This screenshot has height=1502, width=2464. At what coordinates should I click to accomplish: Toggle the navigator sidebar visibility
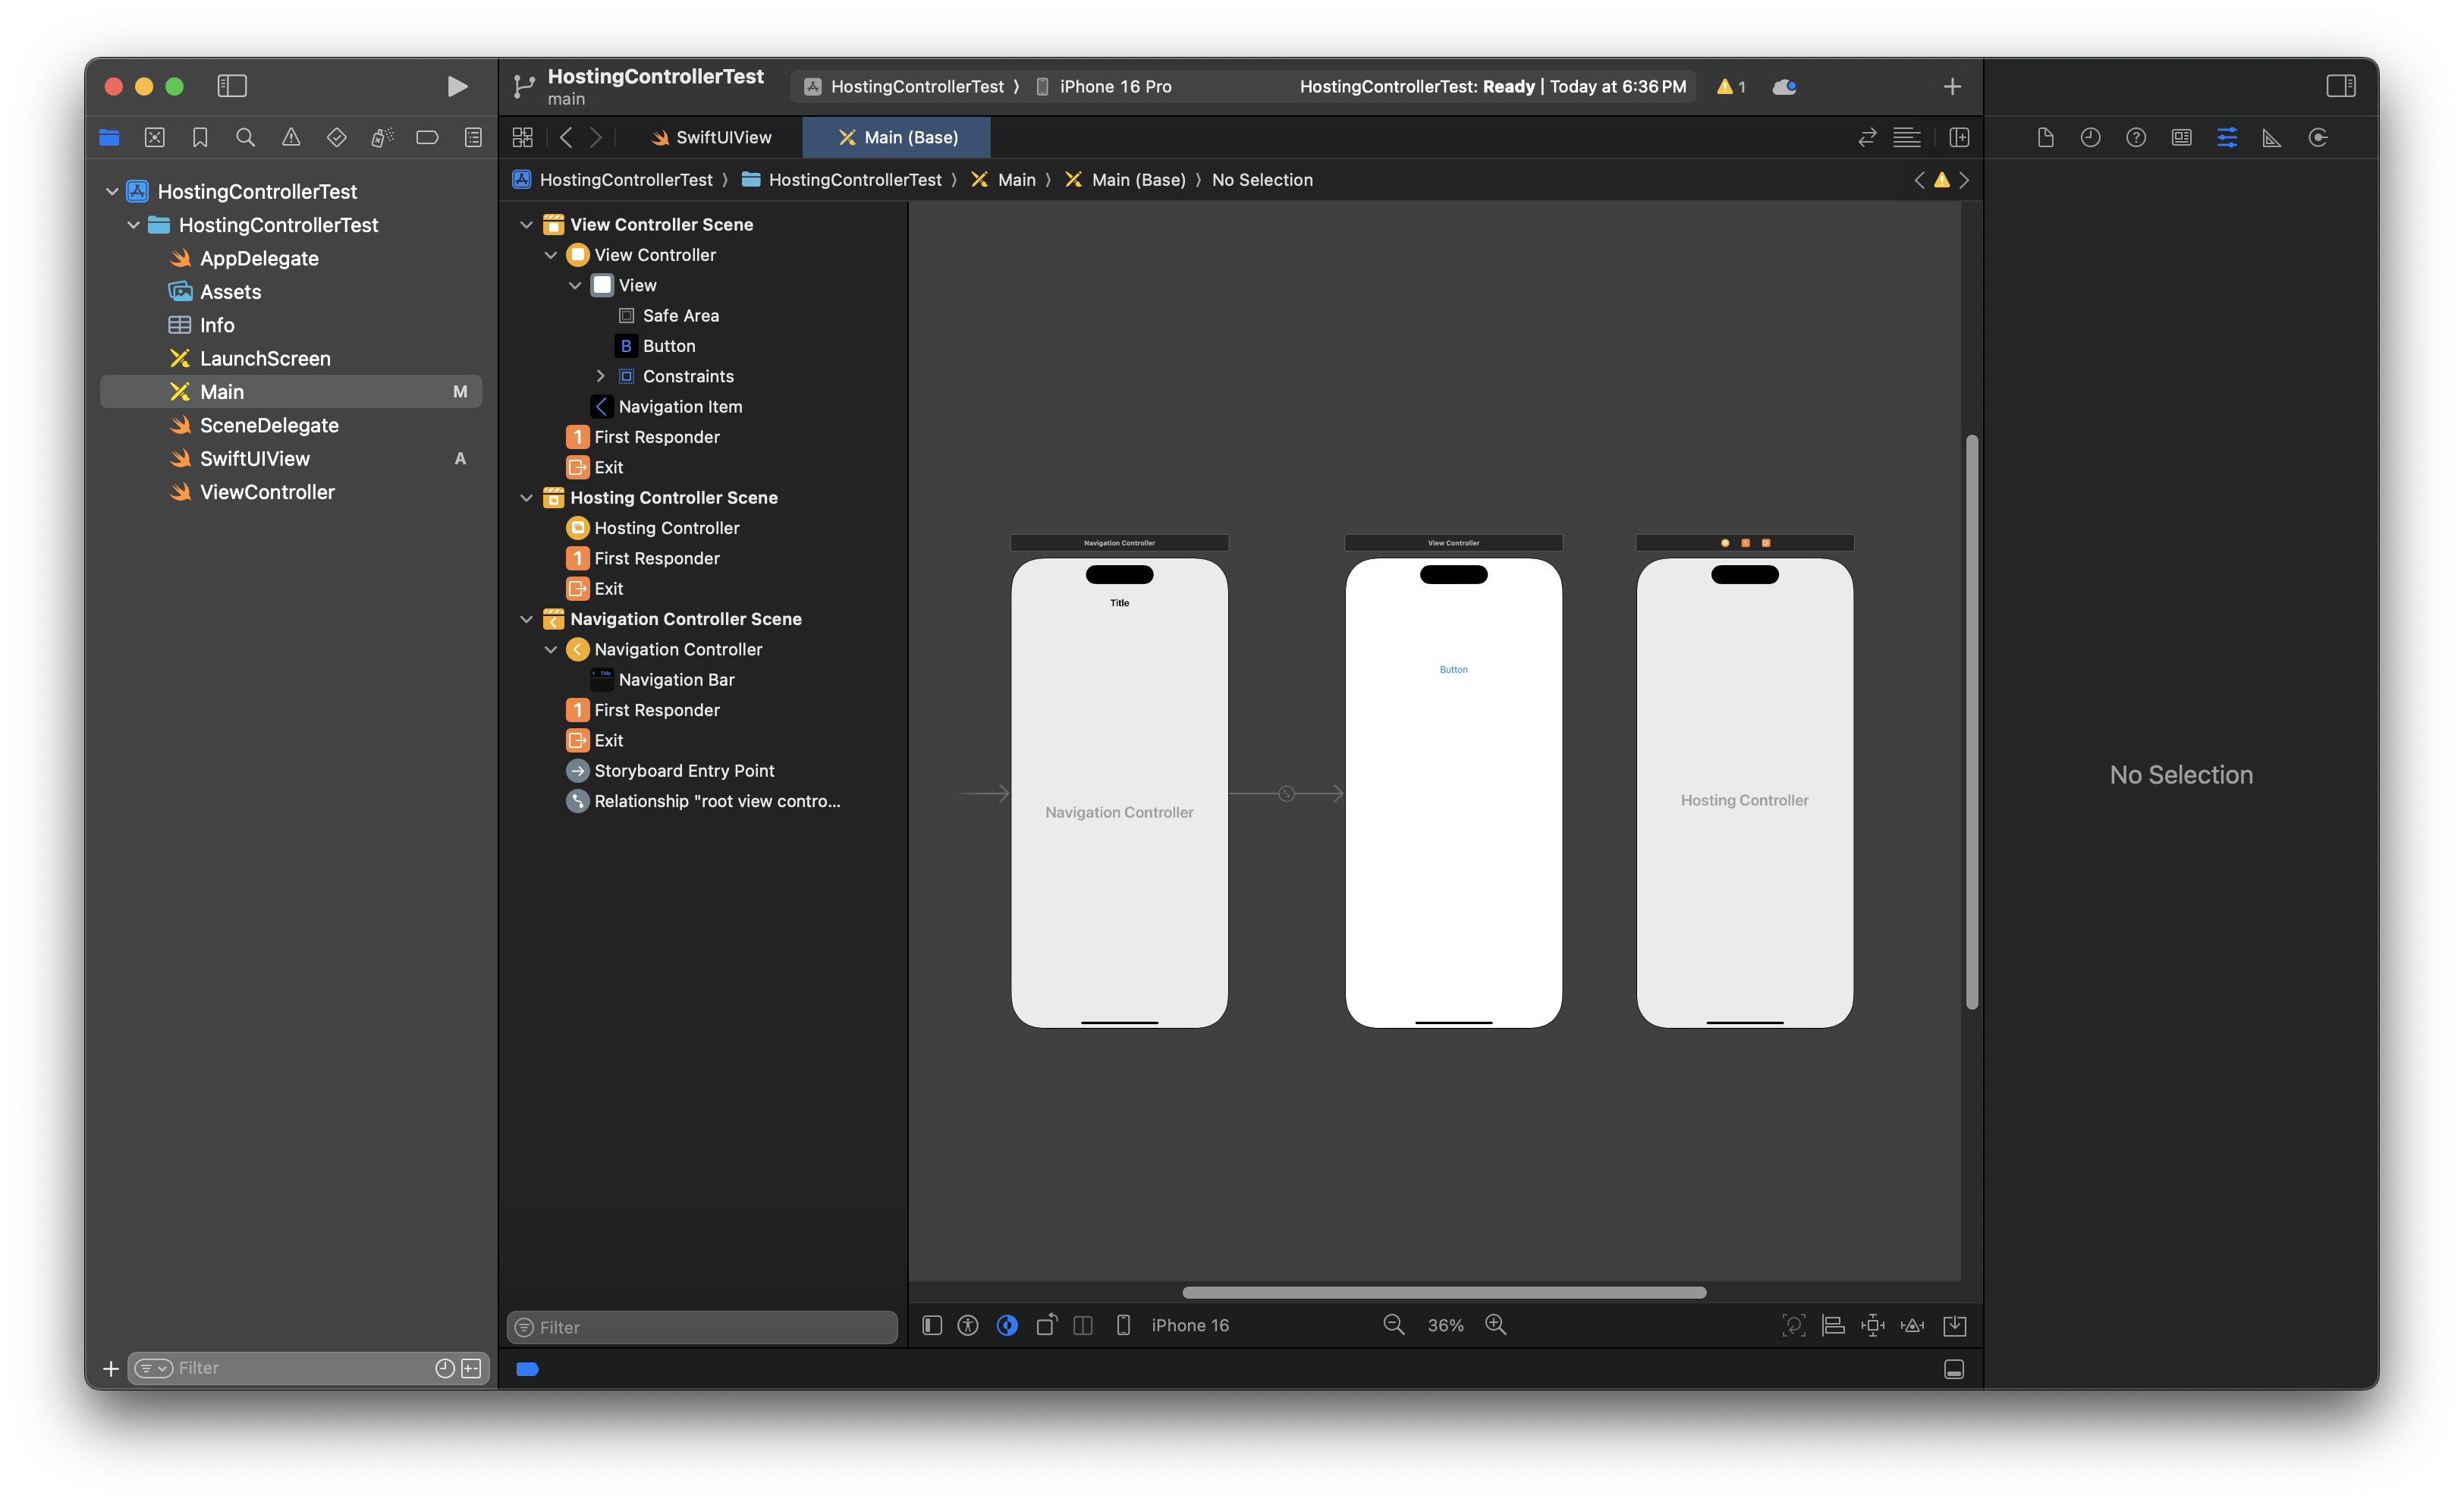point(232,87)
